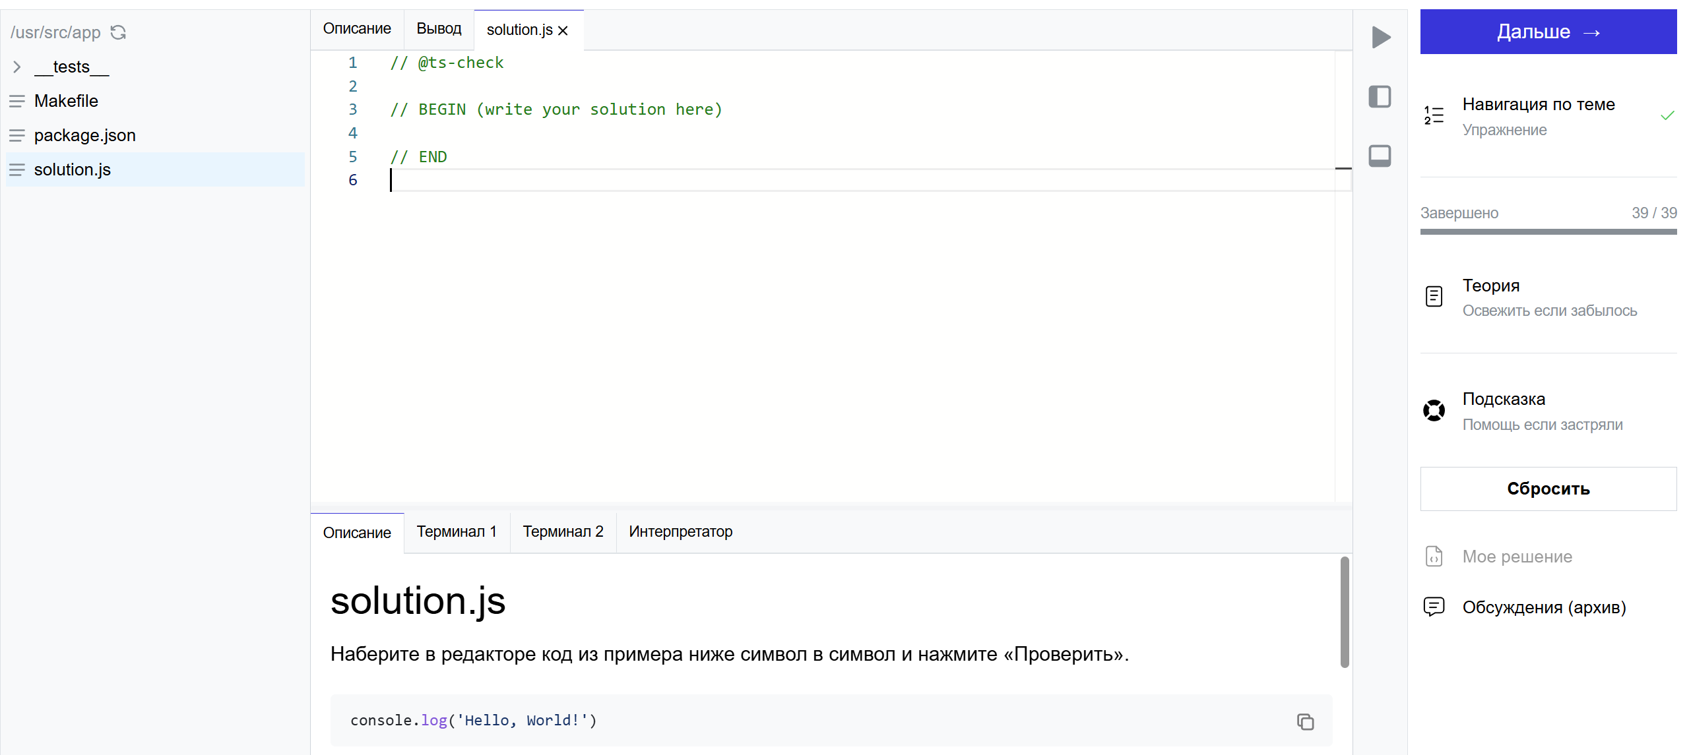1689x755 pixels.
Task: Expand the __tests__ folder
Action: click(17, 67)
